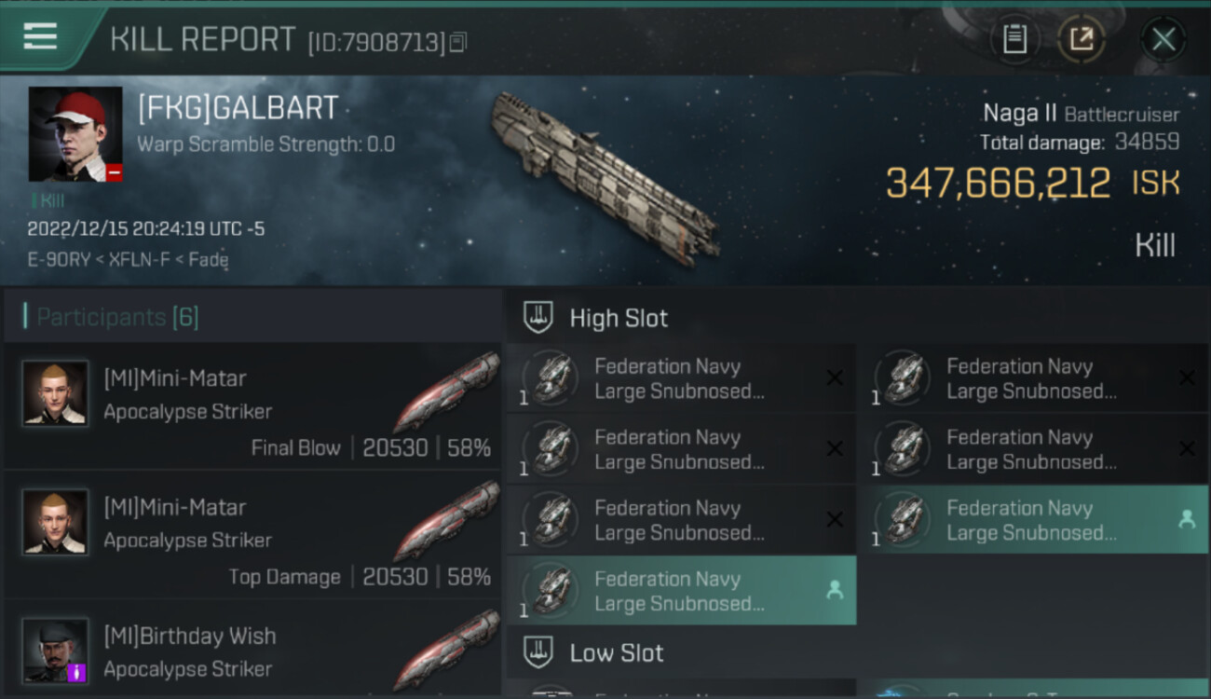This screenshot has width=1211, height=699.
Task: Click the clipboard notes icon
Action: pos(1014,39)
